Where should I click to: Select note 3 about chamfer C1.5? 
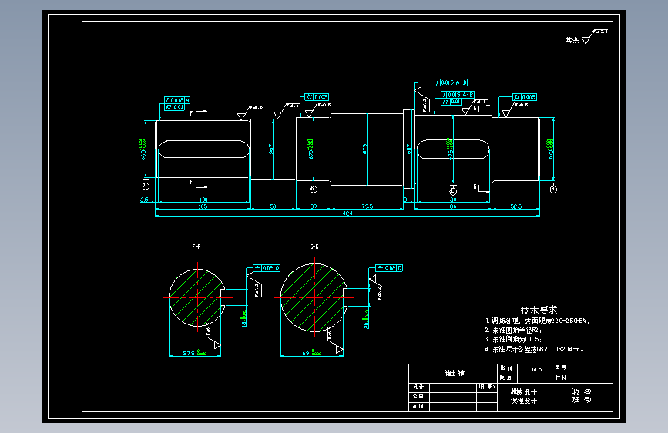tap(513, 340)
